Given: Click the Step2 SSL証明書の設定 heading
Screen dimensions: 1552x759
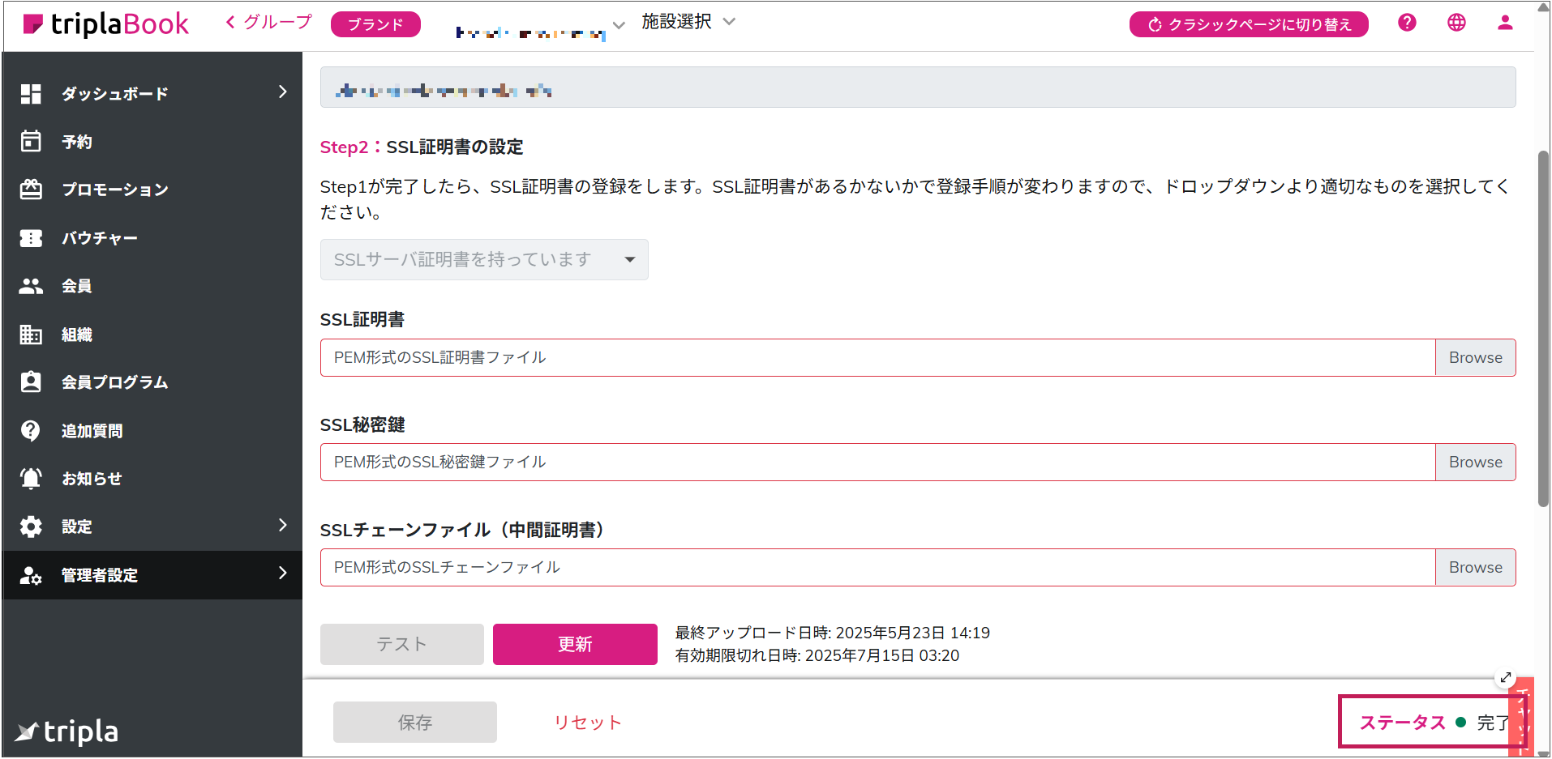Looking at the screenshot, I should [x=422, y=147].
